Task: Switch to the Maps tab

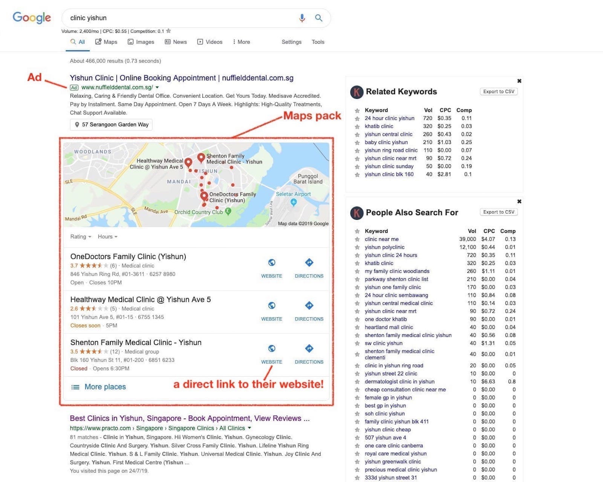Action: [106, 42]
